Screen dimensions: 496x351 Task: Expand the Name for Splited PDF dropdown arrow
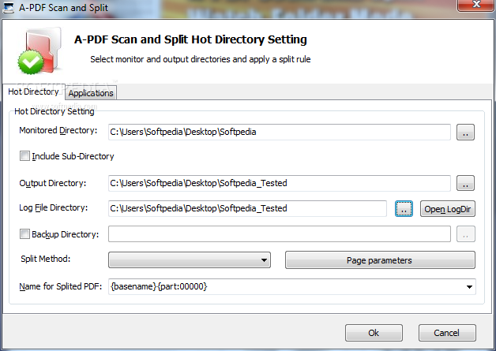469,287
